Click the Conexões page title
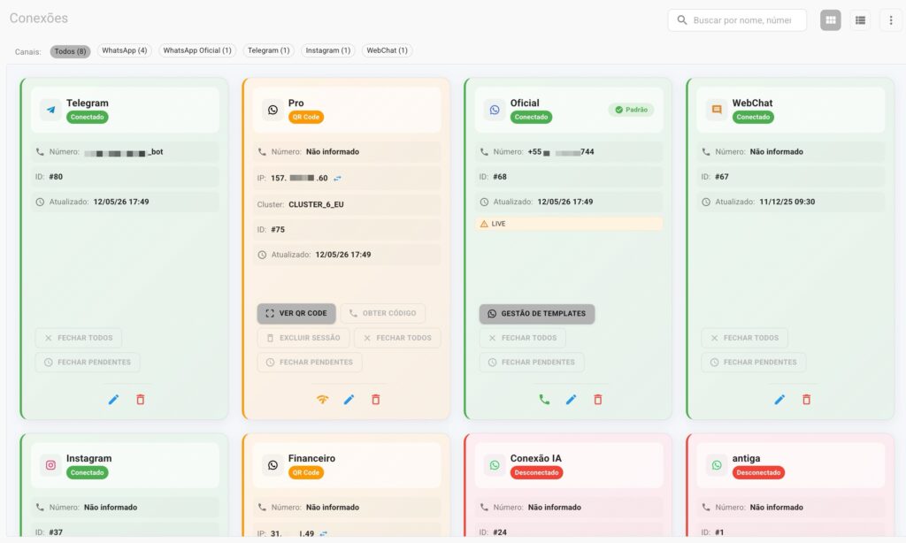 39,18
